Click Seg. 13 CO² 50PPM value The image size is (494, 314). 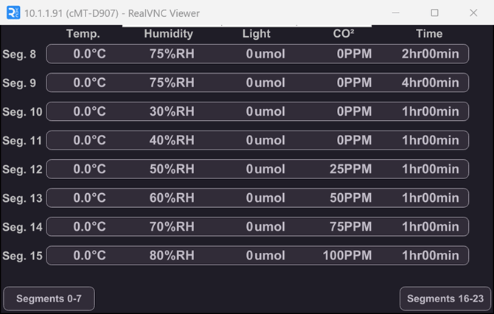350,198
